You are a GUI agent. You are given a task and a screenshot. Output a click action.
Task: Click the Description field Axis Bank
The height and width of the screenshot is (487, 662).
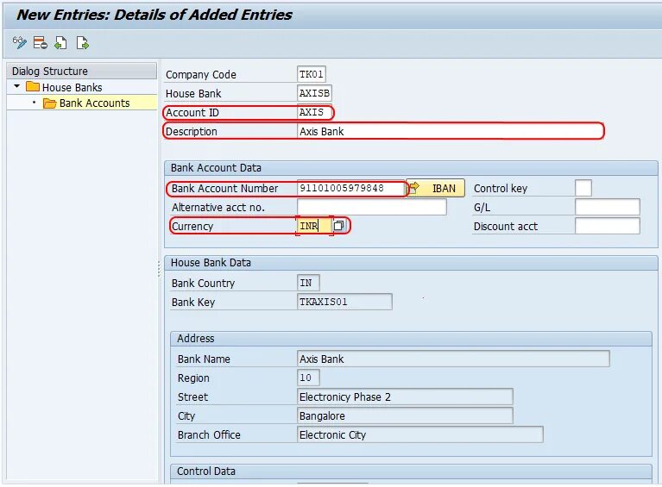click(x=450, y=131)
